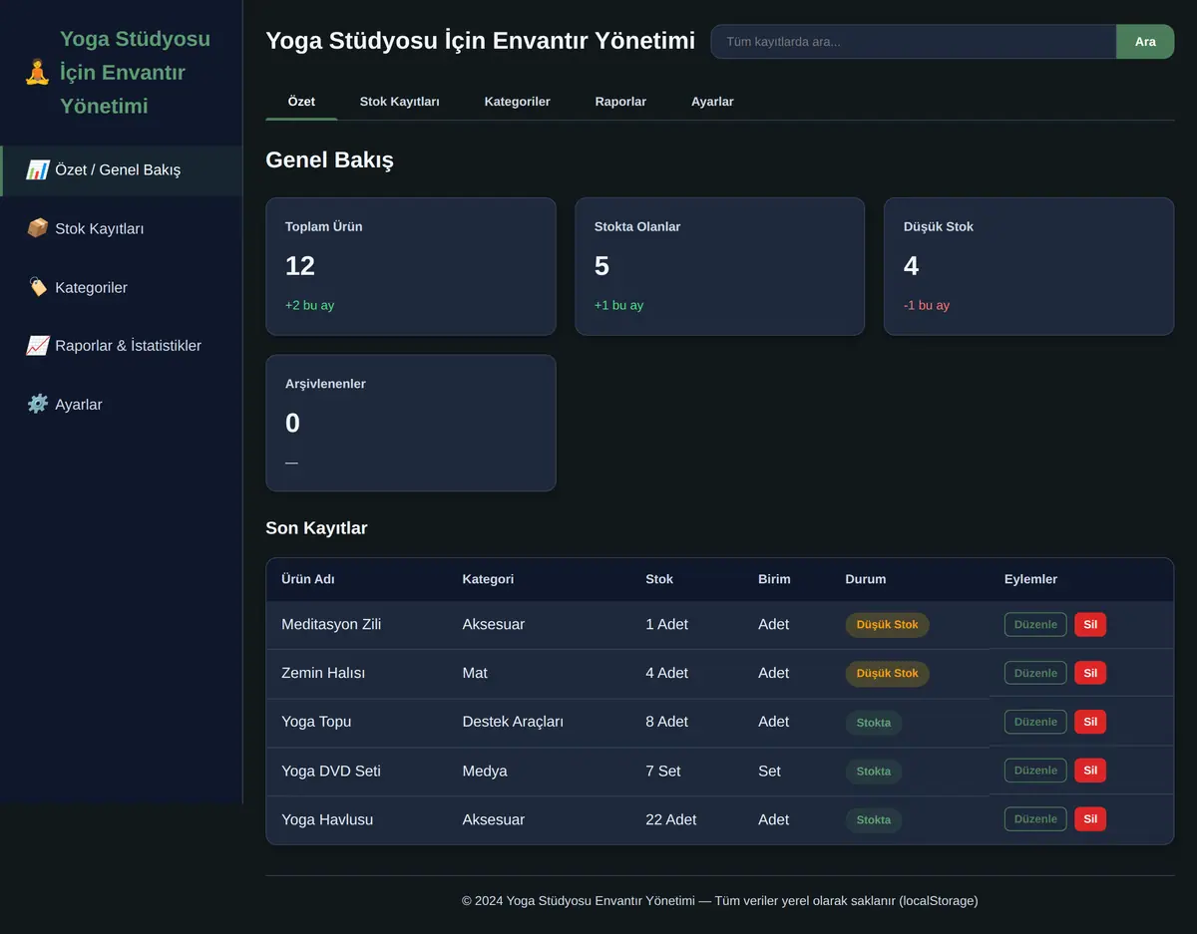Click the tag icon beside Kategoriler
The width and height of the screenshot is (1197, 934).
tap(38, 287)
